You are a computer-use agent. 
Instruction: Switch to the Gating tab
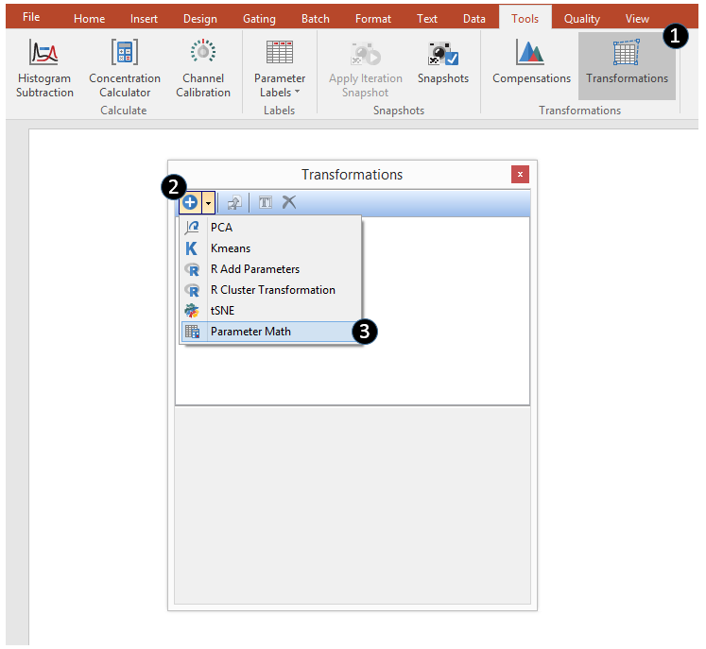pyautogui.click(x=258, y=19)
